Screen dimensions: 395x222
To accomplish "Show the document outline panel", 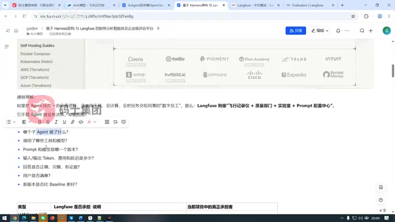I will 7,47.
